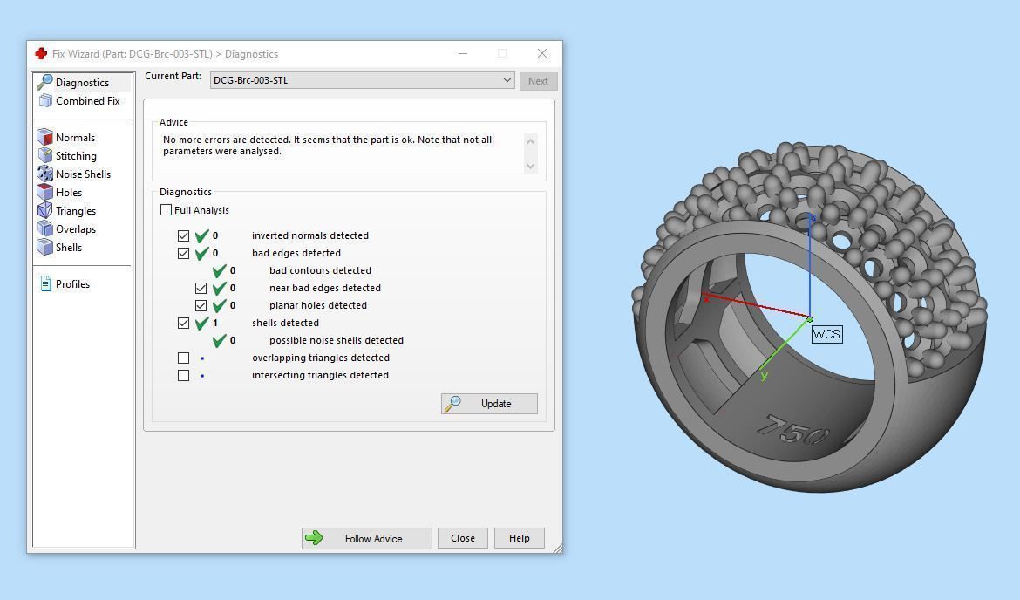Click the Stitching cube icon
1020x600 pixels.
point(44,155)
